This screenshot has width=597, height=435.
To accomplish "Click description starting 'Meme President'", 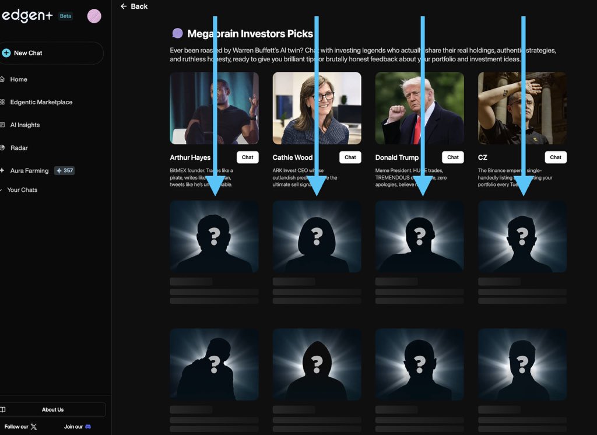I will (411, 177).
